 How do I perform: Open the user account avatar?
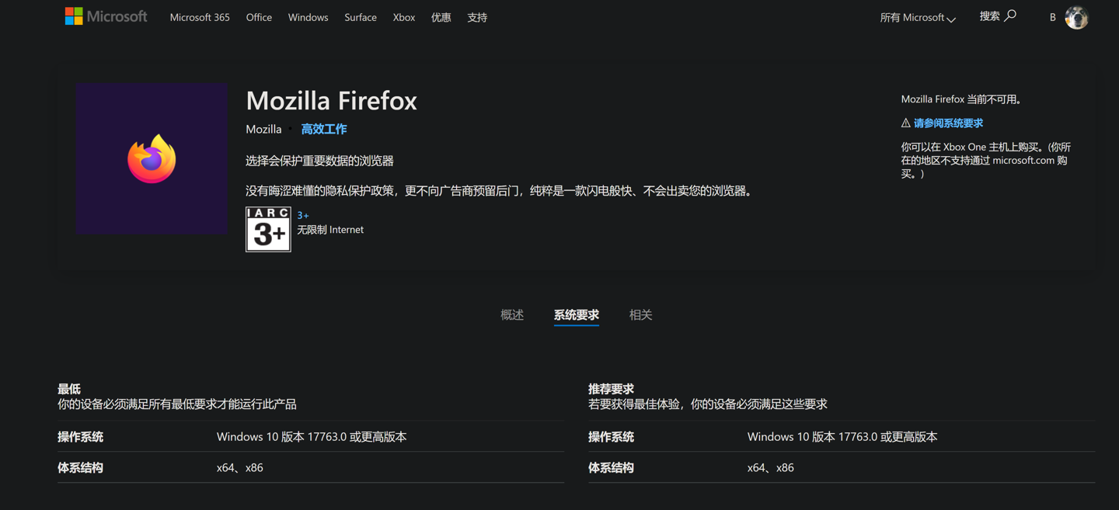click(1076, 17)
